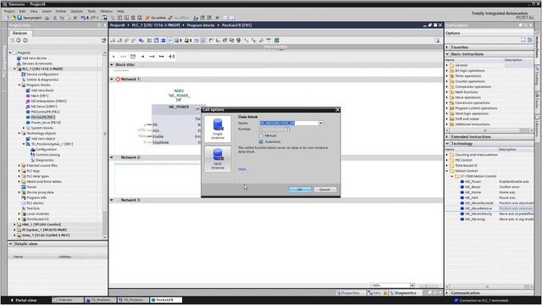Select Single instance option in Call options
The image size is (542, 305).
click(218, 129)
